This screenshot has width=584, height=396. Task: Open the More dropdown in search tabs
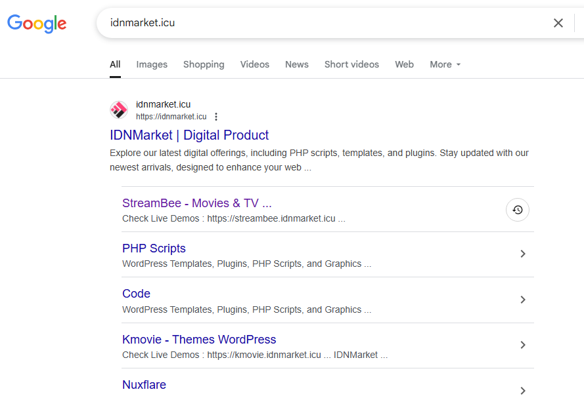click(x=445, y=64)
